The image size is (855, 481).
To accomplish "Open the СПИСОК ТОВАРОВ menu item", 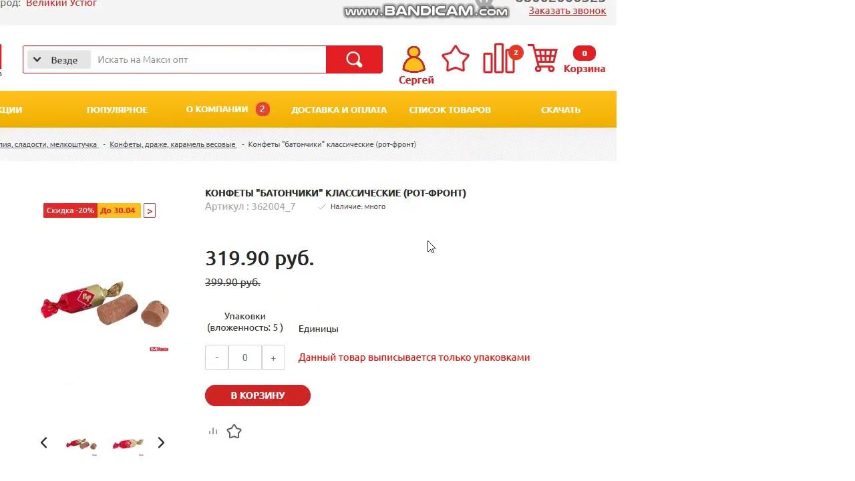I will [x=450, y=110].
